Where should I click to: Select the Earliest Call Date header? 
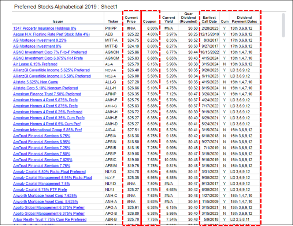(x=209, y=19)
